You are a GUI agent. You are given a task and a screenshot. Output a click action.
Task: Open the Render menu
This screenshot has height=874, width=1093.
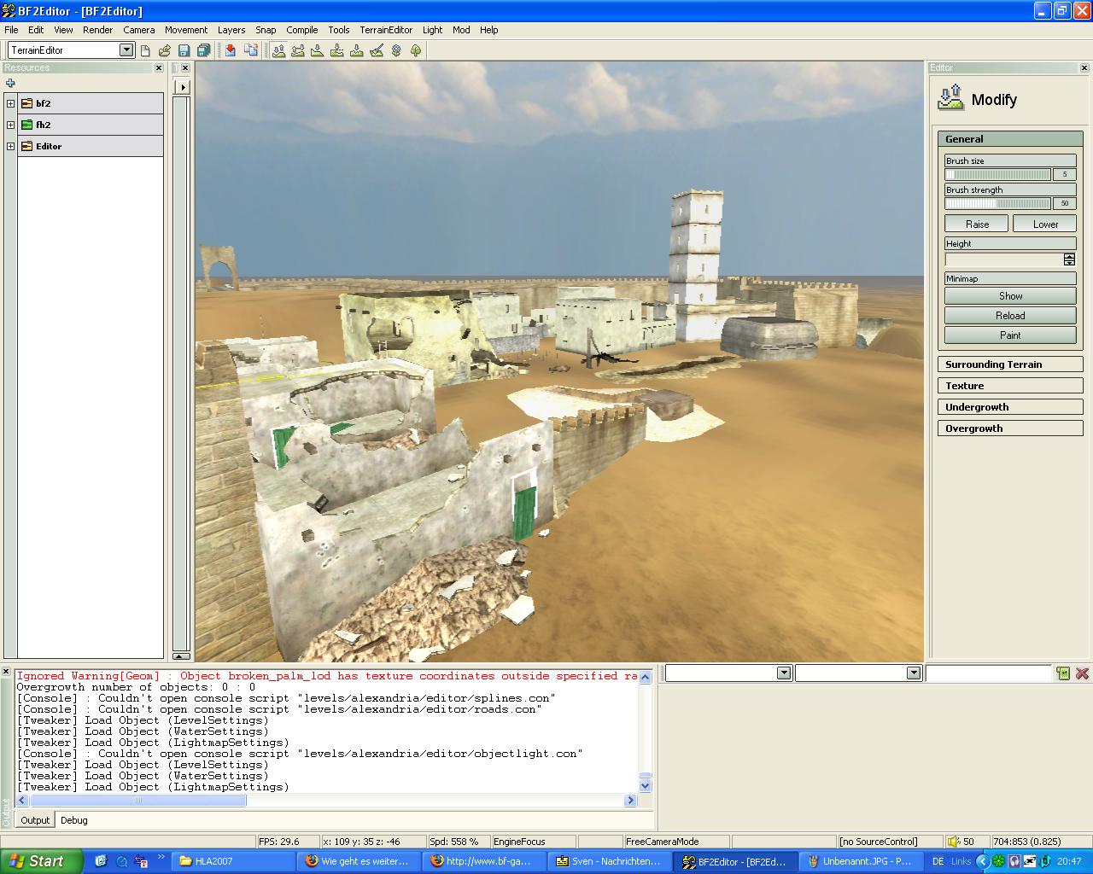(x=97, y=30)
